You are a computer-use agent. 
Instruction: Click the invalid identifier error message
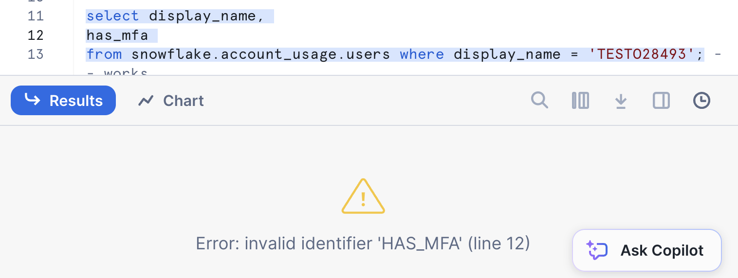(363, 243)
